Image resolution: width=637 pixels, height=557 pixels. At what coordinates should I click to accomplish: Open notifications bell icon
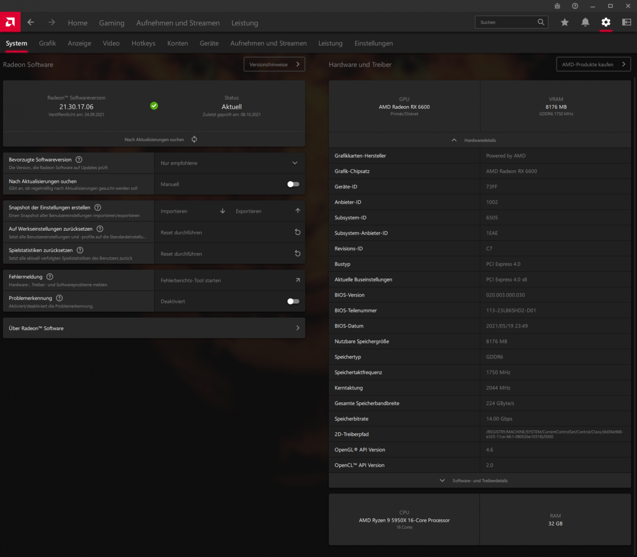[x=585, y=22]
